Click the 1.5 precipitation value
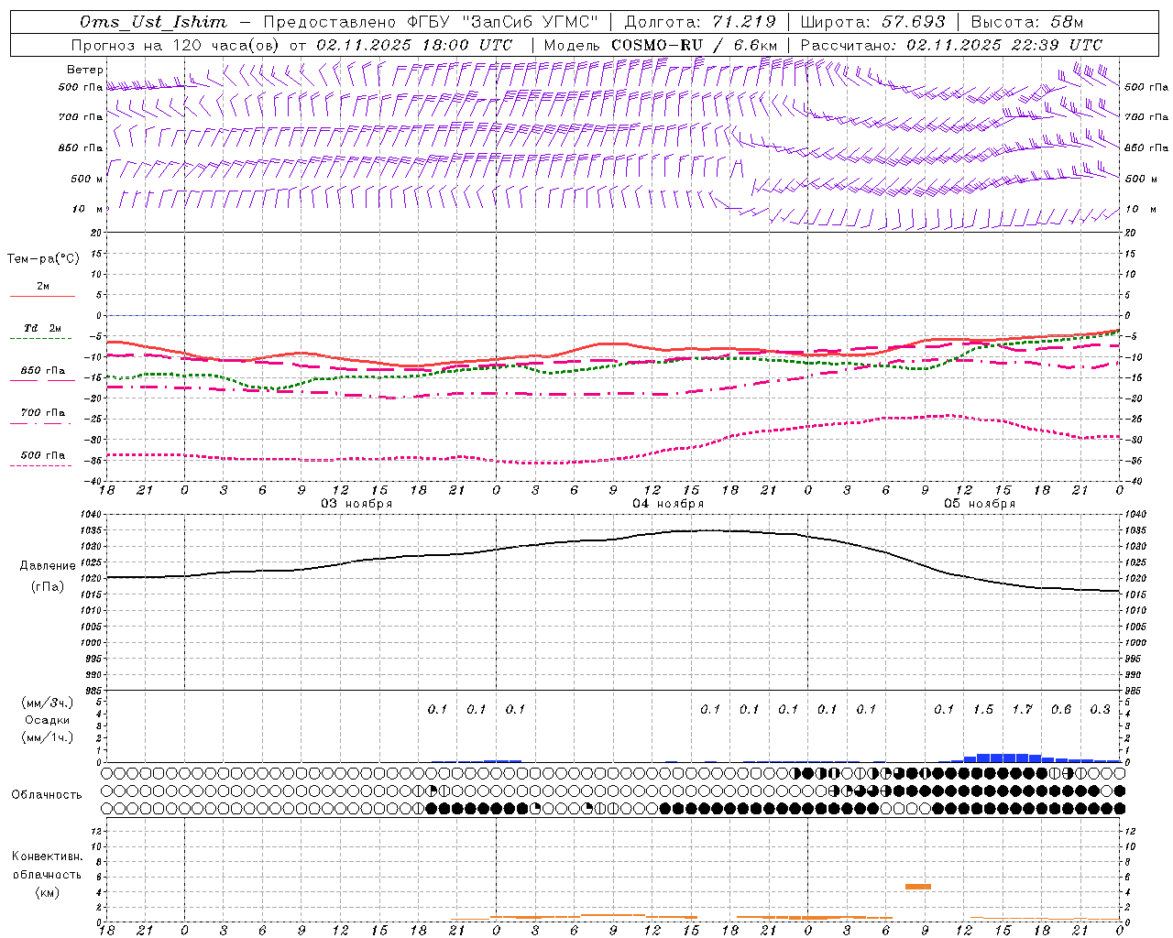 click(983, 710)
